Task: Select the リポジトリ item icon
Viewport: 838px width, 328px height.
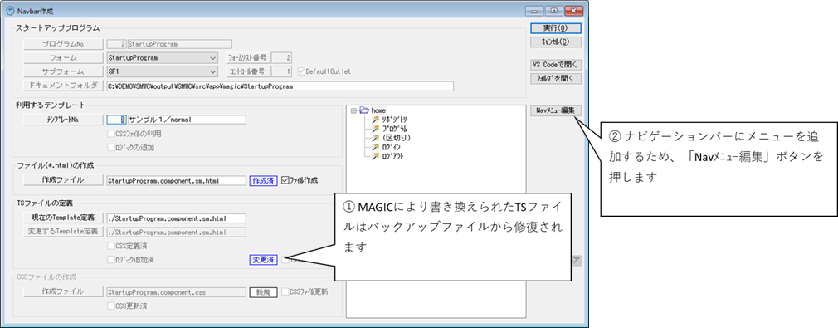Action: [x=375, y=120]
